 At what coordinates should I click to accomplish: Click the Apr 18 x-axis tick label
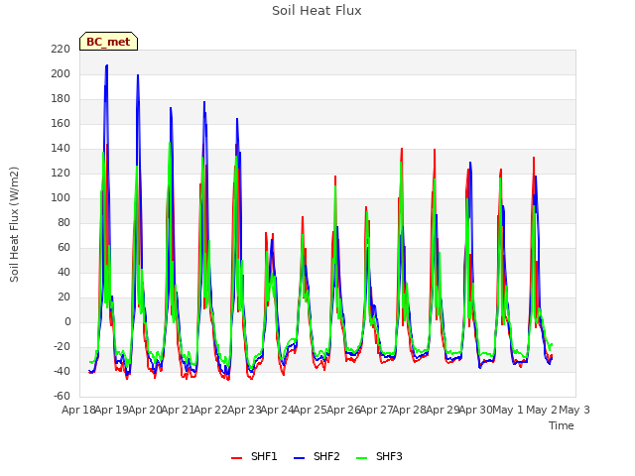click(x=78, y=410)
